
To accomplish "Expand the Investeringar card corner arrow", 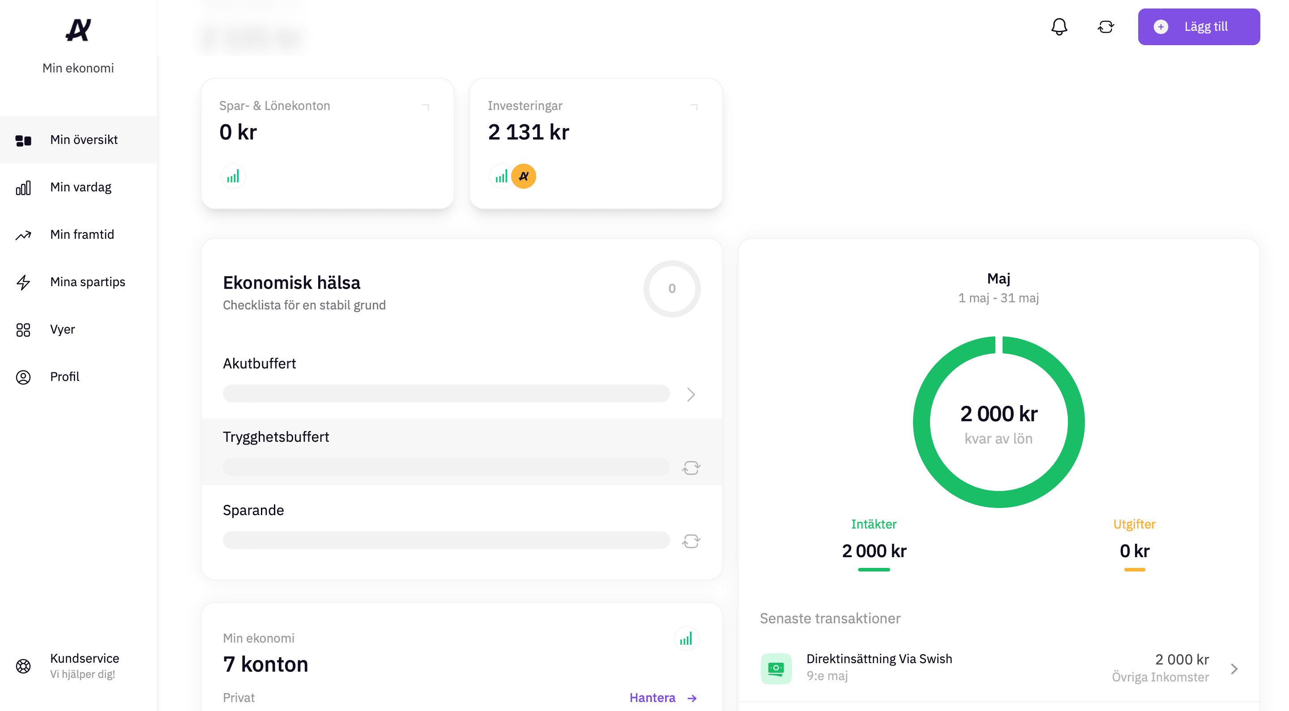I will coord(694,106).
